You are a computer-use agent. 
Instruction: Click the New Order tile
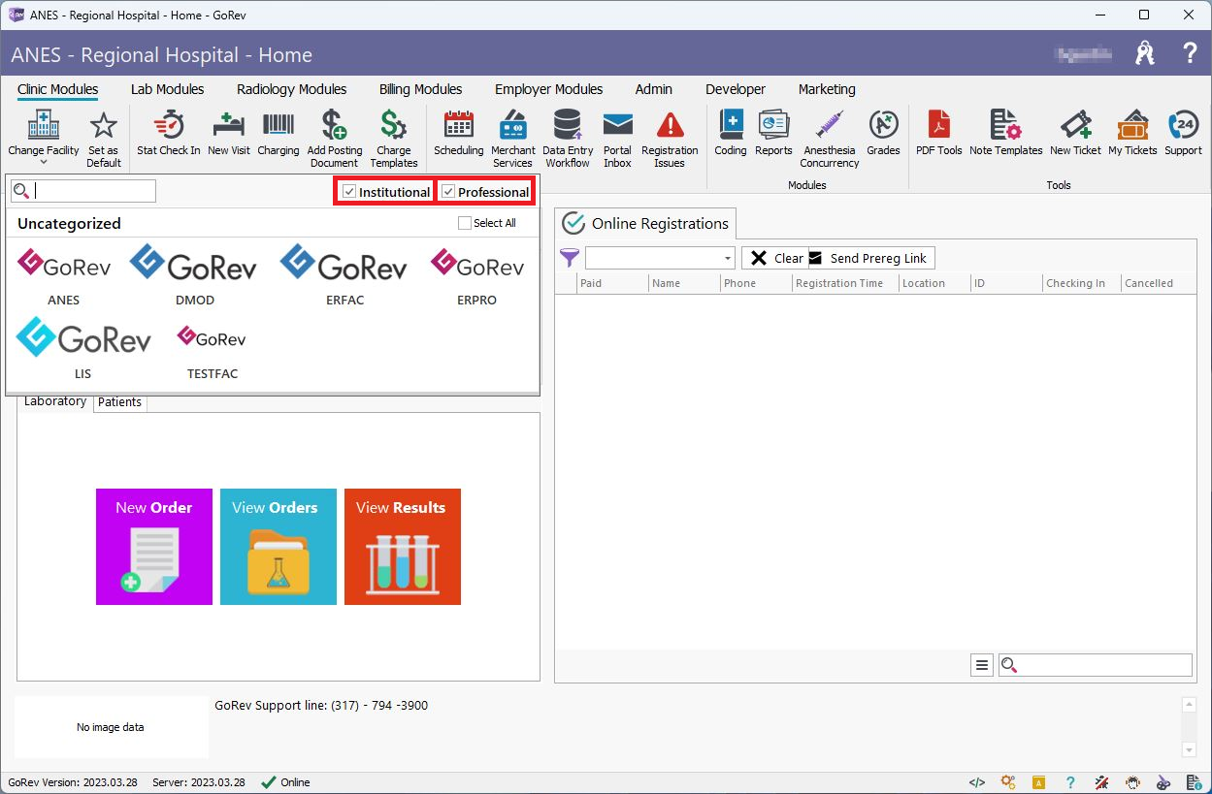154,547
